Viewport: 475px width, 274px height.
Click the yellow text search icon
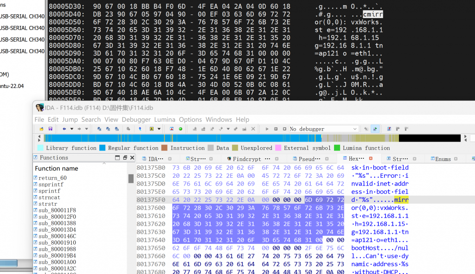[x=152, y=129]
